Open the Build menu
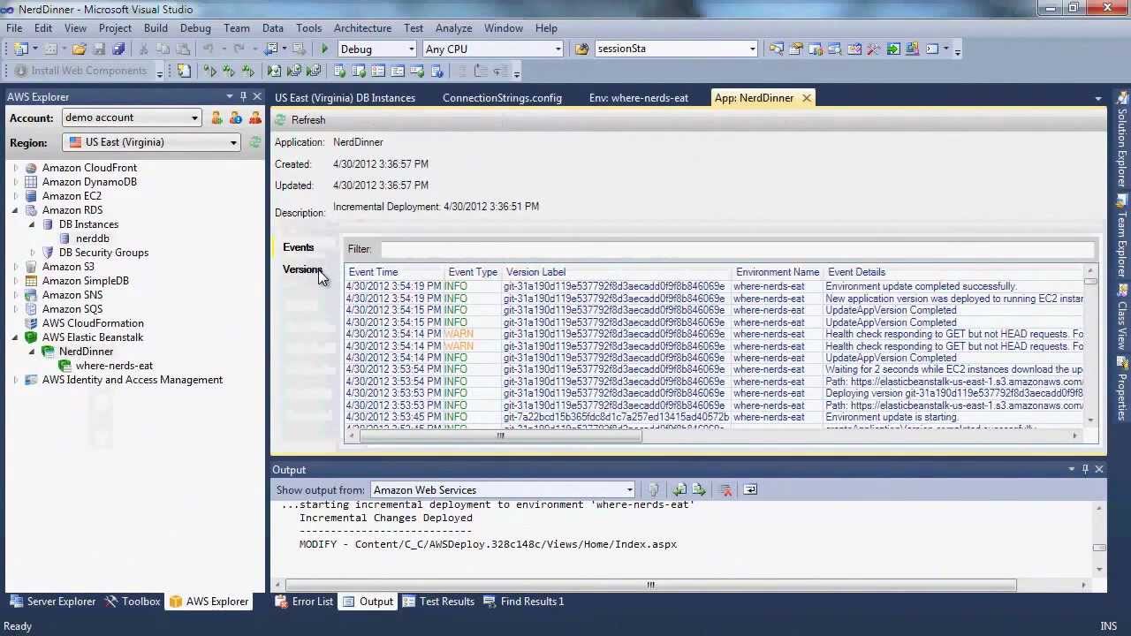Image resolution: width=1131 pixels, height=636 pixels. tap(156, 28)
